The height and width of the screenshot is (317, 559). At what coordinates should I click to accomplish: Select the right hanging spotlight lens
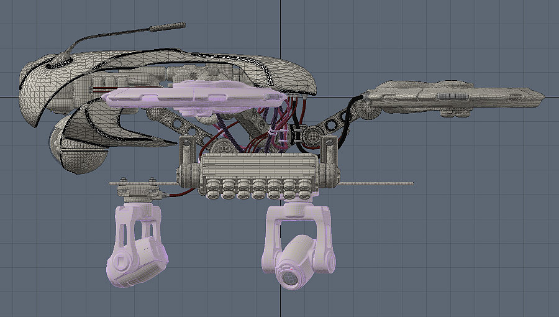[x=290, y=277]
